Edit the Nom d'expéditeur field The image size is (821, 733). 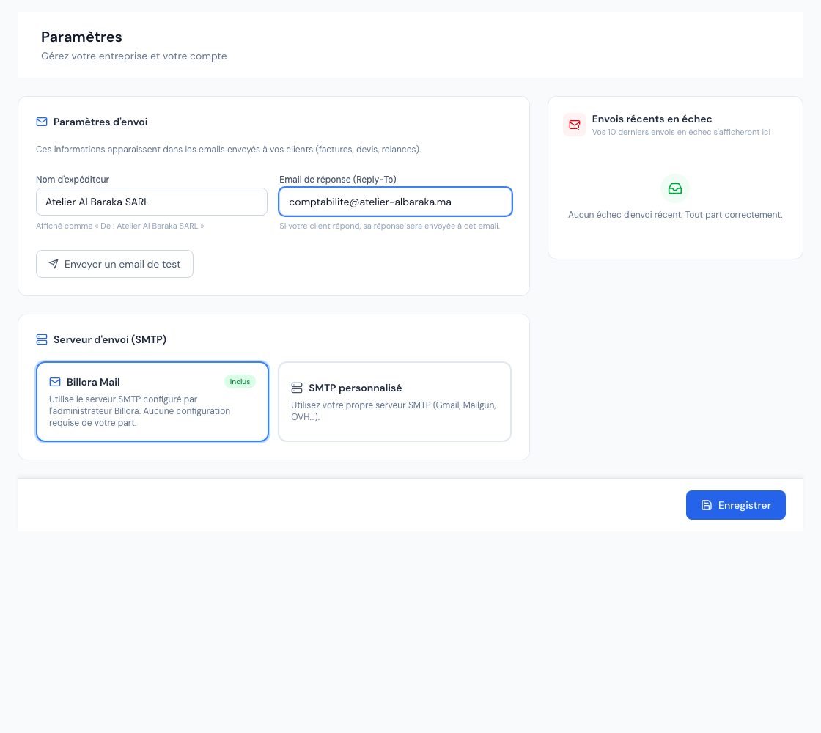pyautogui.click(x=151, y=202)
